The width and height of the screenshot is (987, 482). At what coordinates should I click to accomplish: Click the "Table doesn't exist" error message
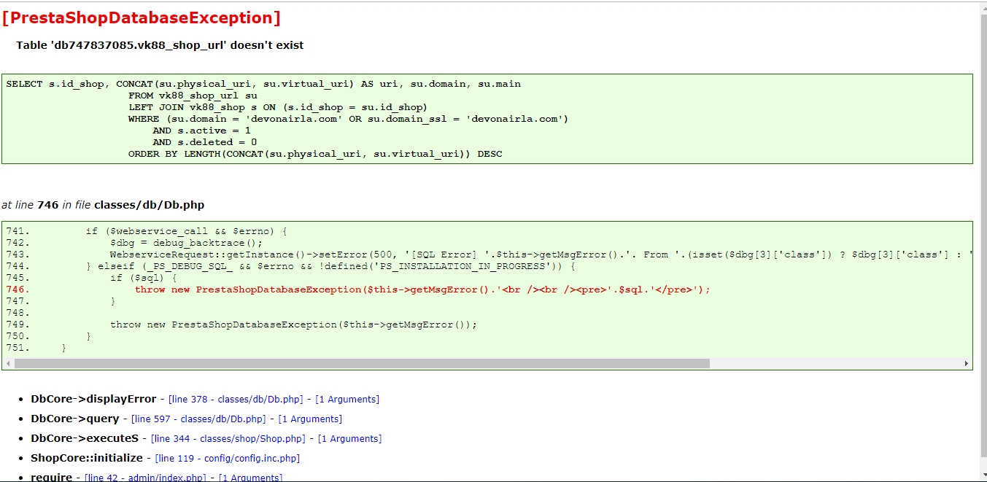(160, 45)
